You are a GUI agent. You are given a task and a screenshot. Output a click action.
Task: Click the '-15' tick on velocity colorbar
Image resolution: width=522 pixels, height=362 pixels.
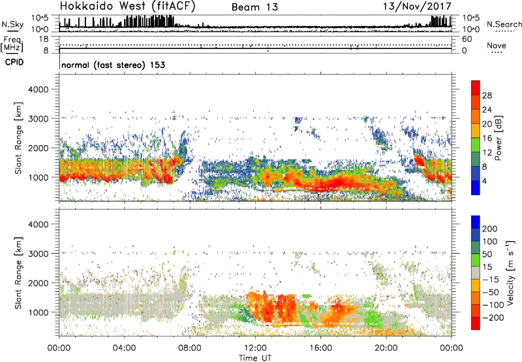point(491,279)
